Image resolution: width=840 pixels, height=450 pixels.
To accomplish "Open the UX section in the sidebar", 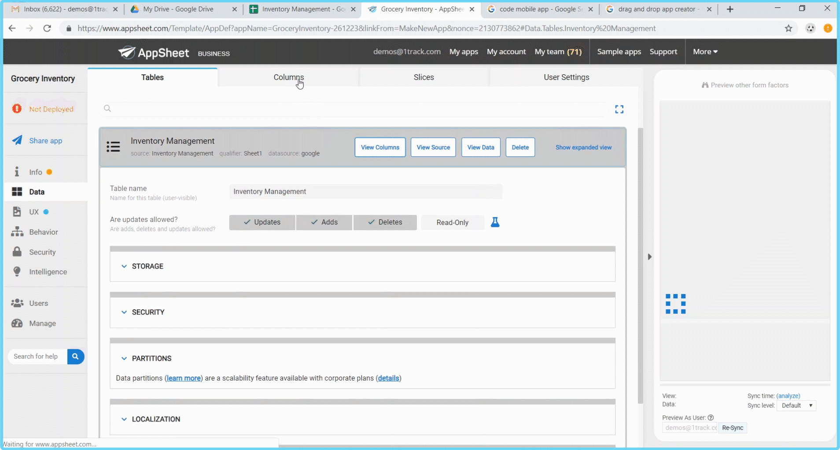I will (33, 212).
